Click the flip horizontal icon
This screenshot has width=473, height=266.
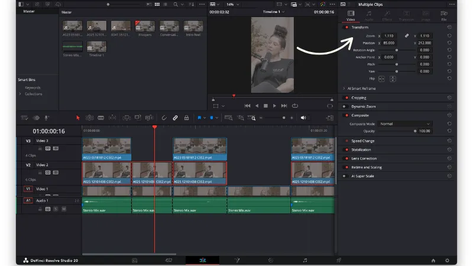[x=381, y=79]
